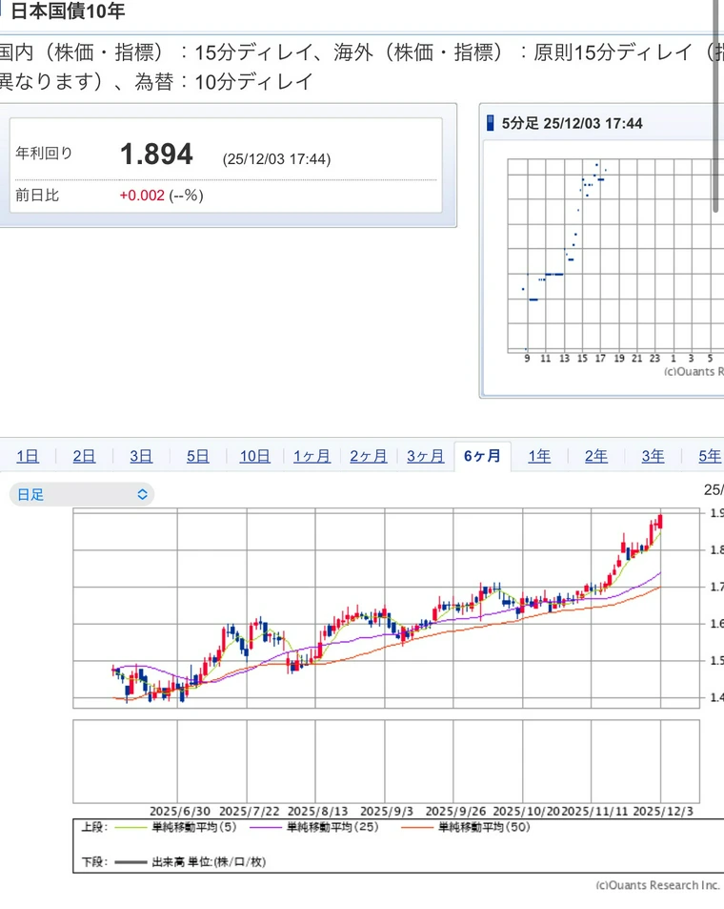Click the 単純移動平均(5) green legend line
Screen dimensions: 724x909
coord(131,828)
